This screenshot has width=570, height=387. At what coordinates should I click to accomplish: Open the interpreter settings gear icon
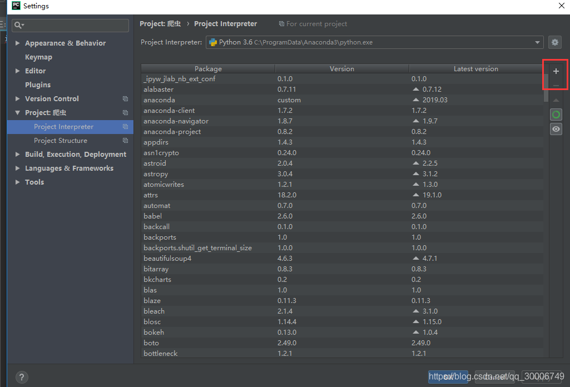tap(555, 42)
